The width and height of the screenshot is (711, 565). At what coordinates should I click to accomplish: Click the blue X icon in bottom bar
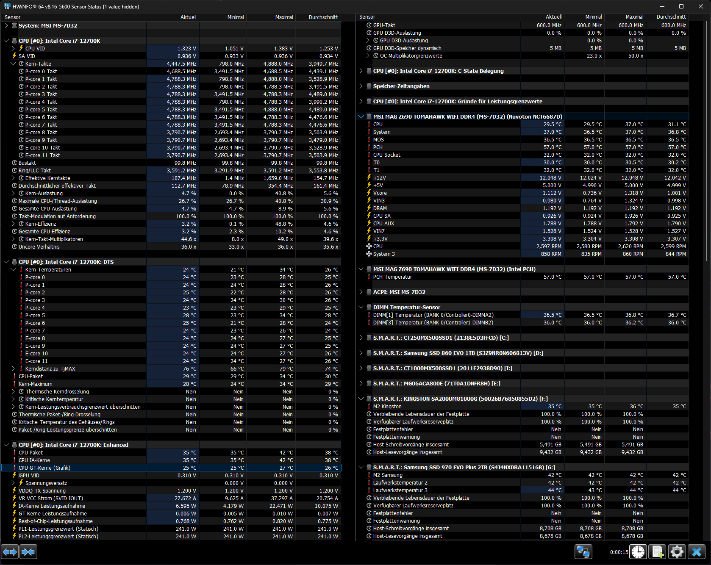(697, 552)
